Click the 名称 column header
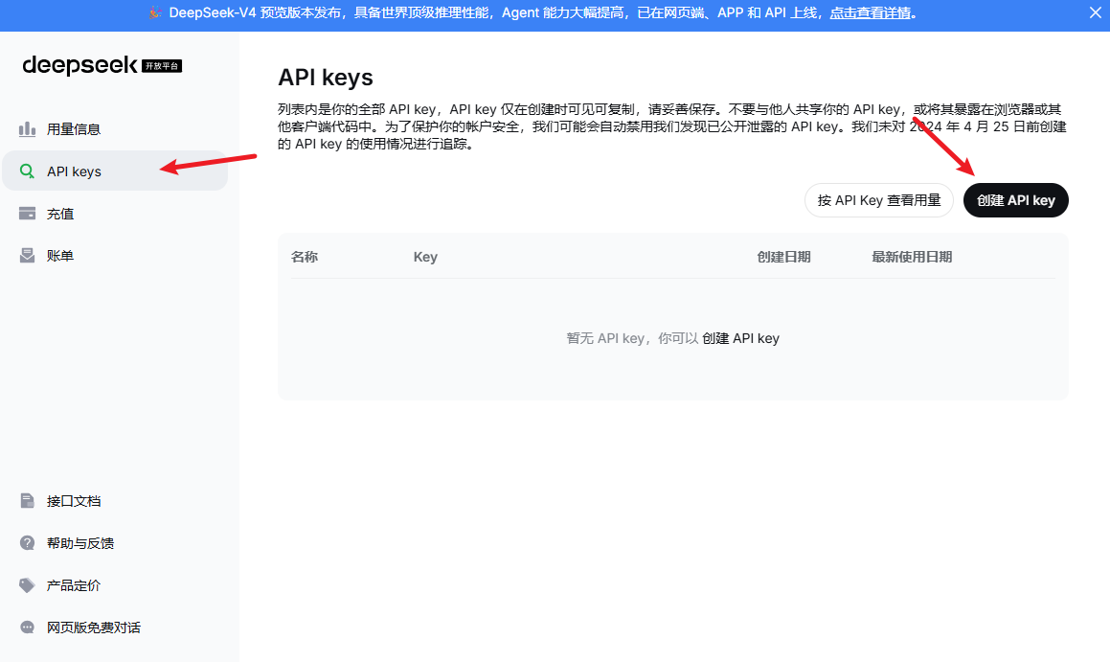 tap(305, 257)
